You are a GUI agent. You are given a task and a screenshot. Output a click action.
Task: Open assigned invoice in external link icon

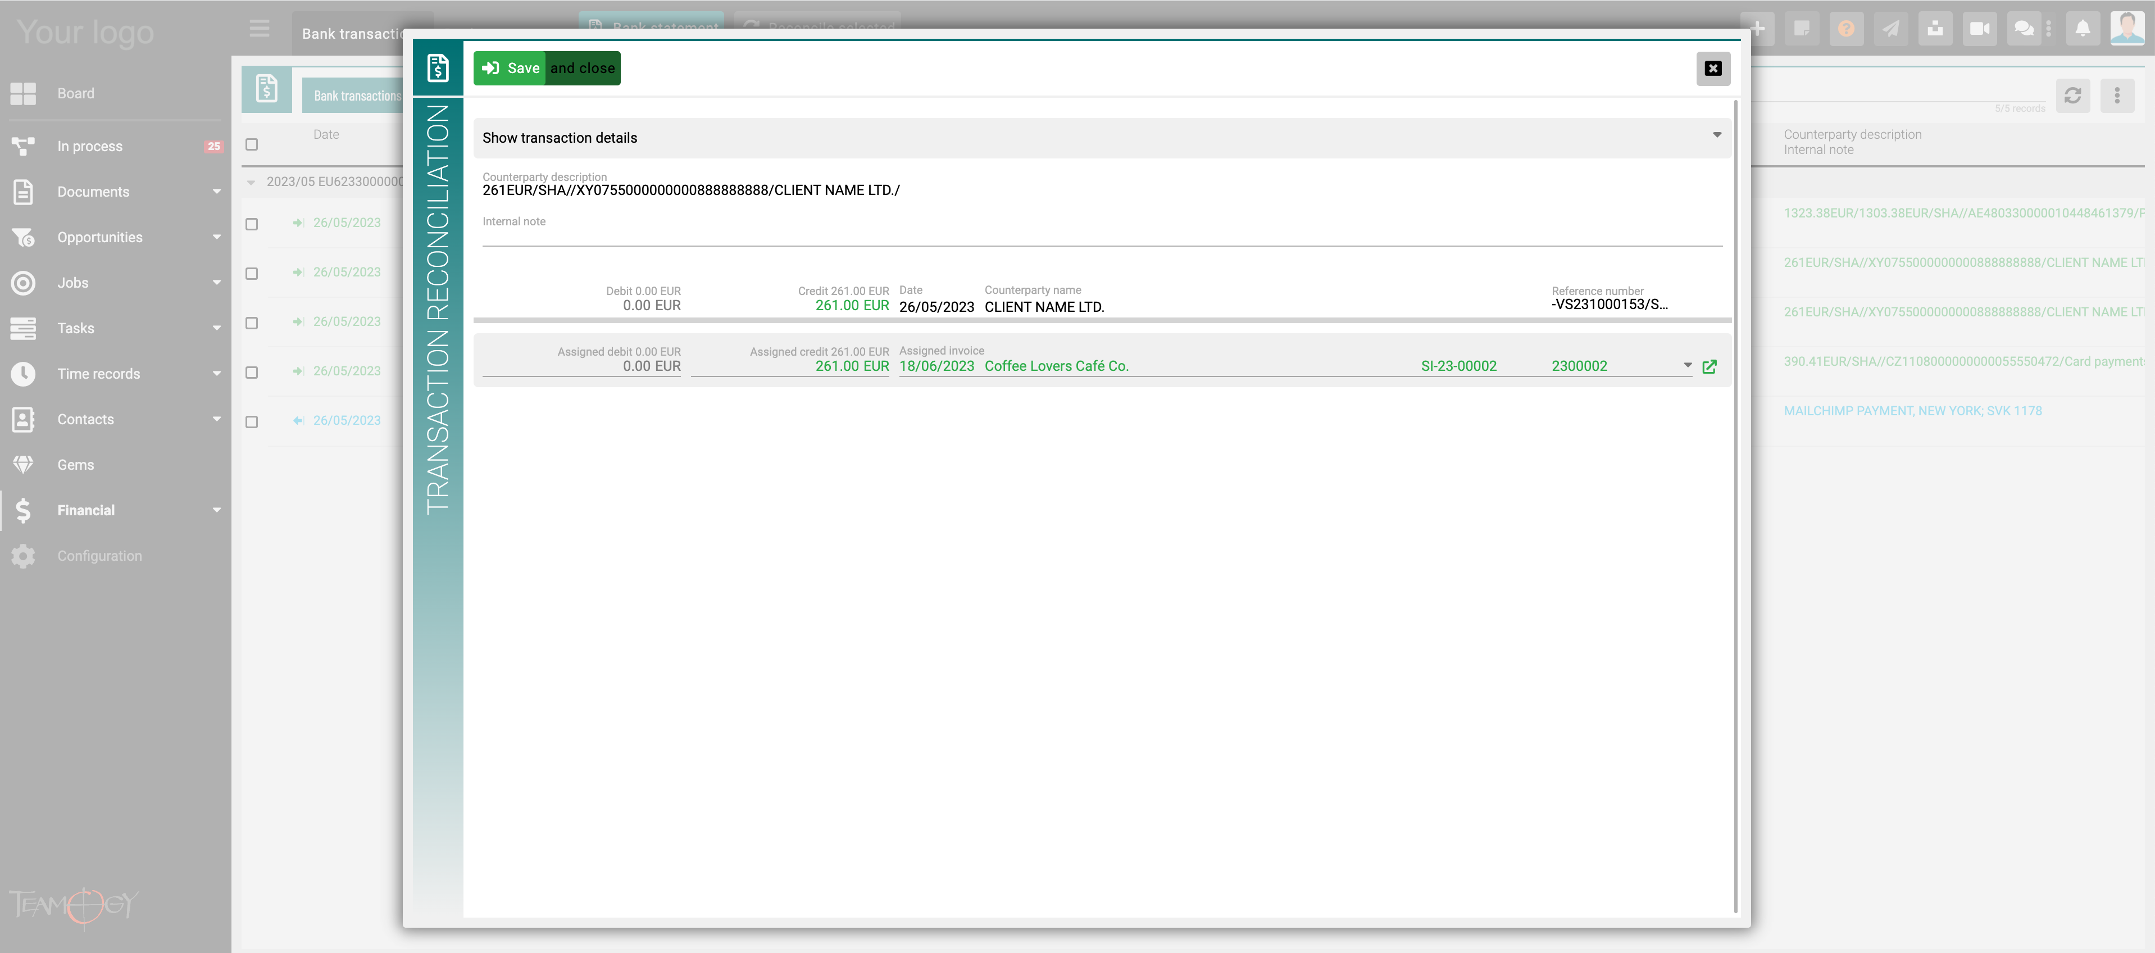(1710, 366)
